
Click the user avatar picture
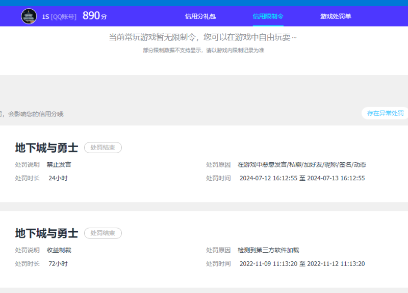click(x=29, y=16)
